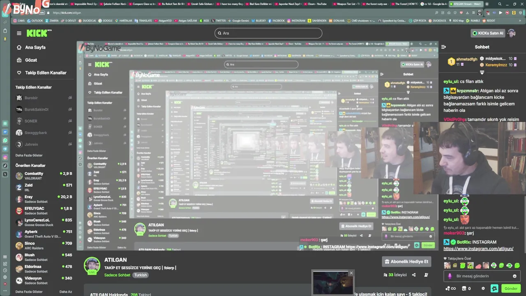This screenshot has width=526, height=296.
Task: Open the Sadece Sohbet category link
Action: (117, 275)
